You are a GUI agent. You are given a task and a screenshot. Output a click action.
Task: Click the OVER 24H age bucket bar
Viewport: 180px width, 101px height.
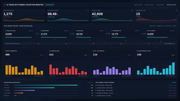46,96
